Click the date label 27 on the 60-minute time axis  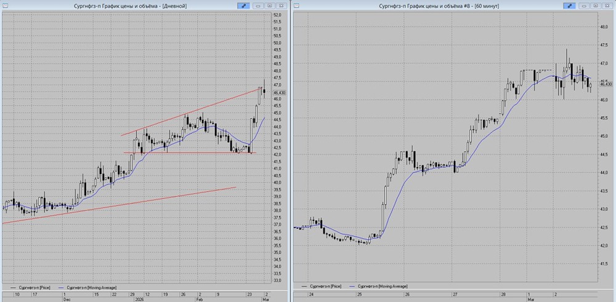tap(455, 294)
